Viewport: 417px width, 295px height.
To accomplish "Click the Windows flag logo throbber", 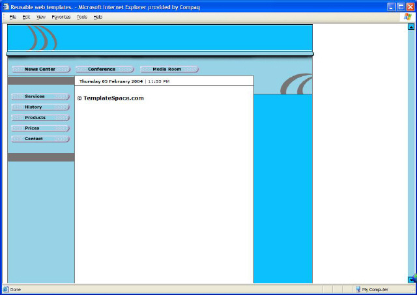I will tap(407, 17).
